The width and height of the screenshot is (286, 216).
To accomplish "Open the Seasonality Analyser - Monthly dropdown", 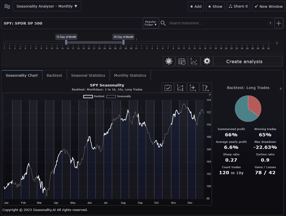I will click(x=47, y=6).
